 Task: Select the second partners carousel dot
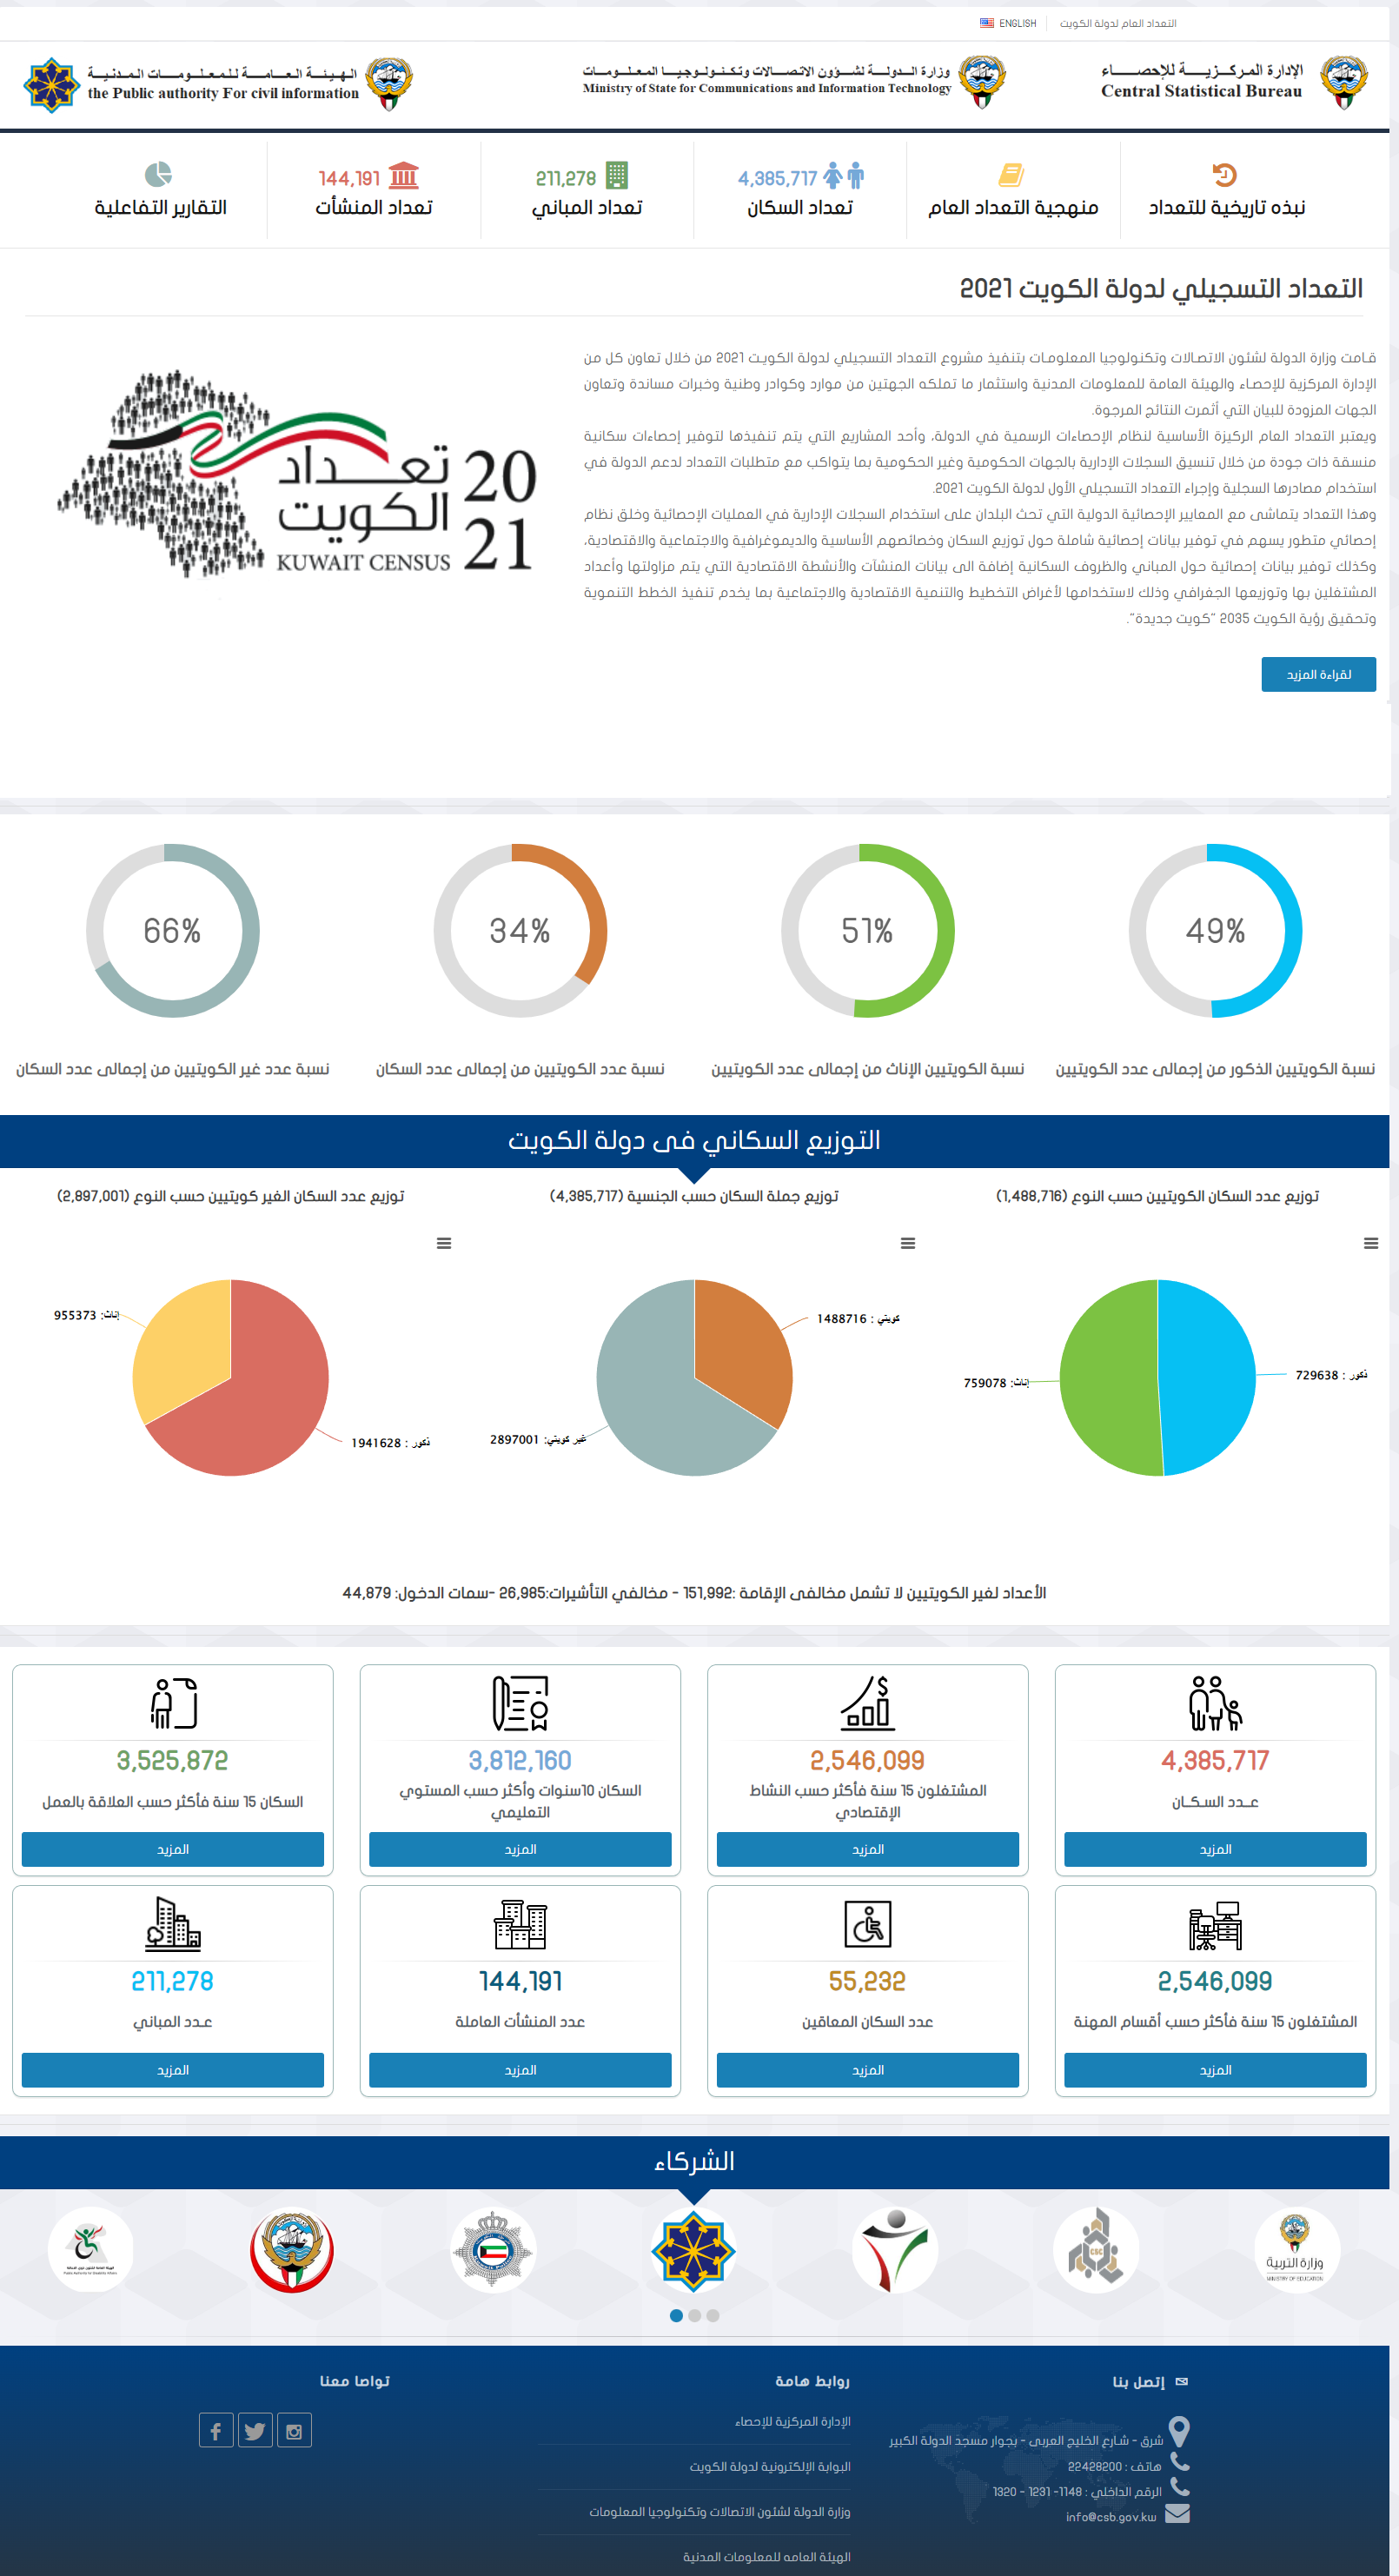coord(694,2315)
